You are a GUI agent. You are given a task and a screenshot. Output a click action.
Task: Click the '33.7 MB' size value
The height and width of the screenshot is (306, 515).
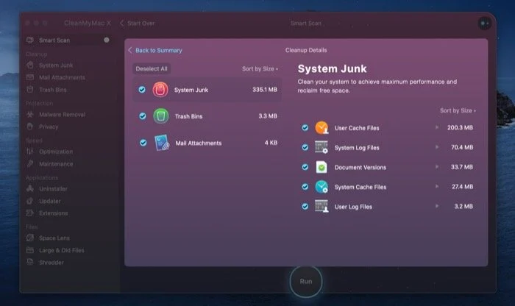tap(462, 167)
